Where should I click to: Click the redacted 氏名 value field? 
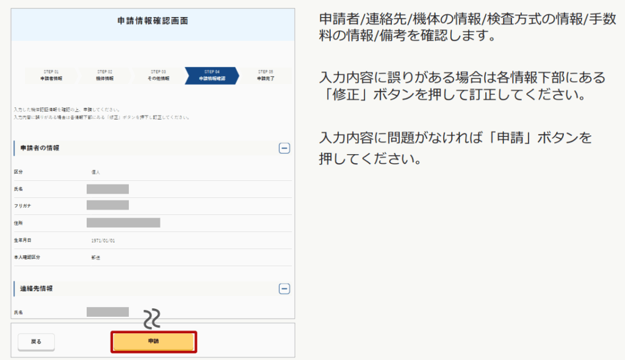pyautogui.click(x=107, y=189)
